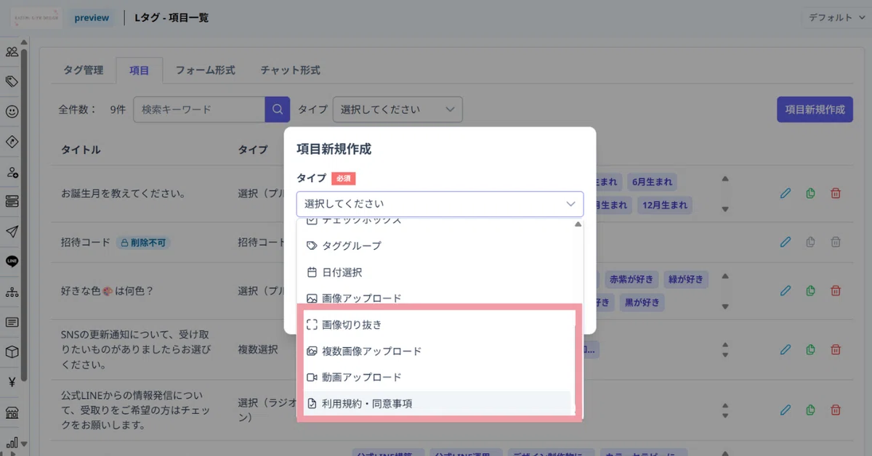Image resolution: width=872 pixels, height=456 pixels.
Task: Click the bar chart sidebar icon
Action: pyautogui.click(x=12, y=442)
